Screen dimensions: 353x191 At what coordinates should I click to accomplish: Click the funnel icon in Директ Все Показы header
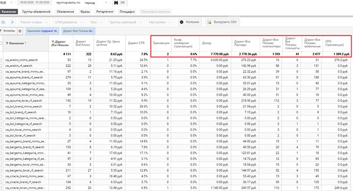(x=53, y=41)
